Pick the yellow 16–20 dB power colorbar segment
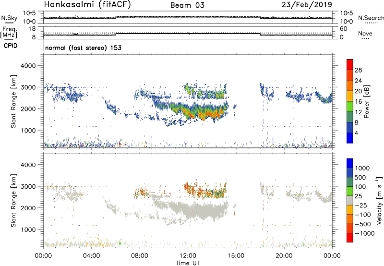This screenshot has width=384, height=266. click(350, 96)
